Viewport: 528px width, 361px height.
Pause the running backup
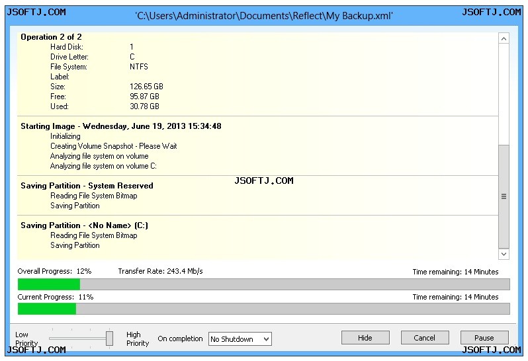[484, 337]
